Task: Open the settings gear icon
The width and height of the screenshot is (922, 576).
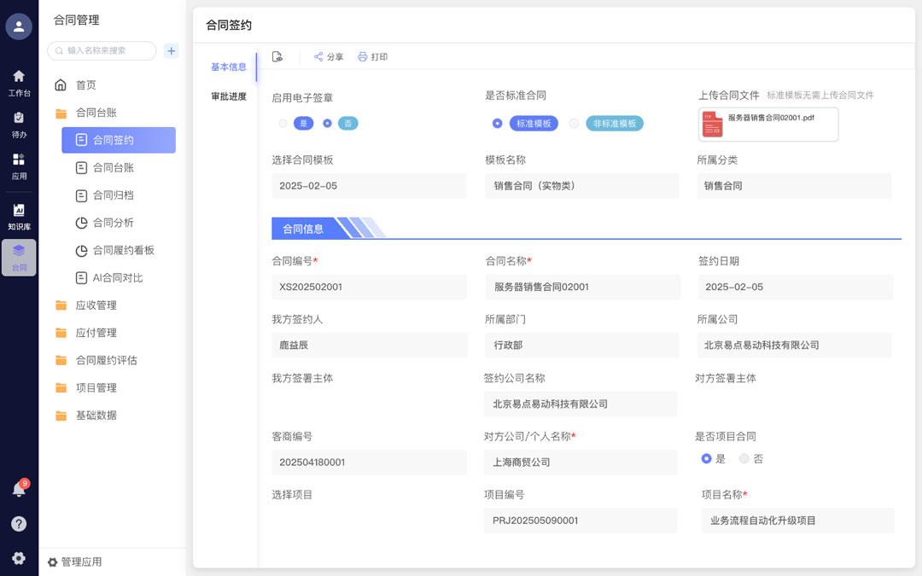Action: [x=19, y=558]
